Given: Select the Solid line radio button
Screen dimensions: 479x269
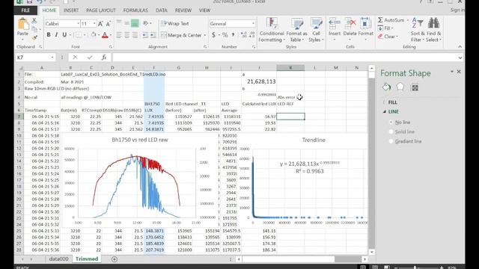Looking at the screenshot, I should (x=391, y=132).
